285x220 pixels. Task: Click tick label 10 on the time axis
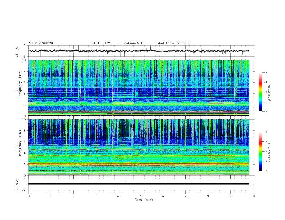point(253,196)
